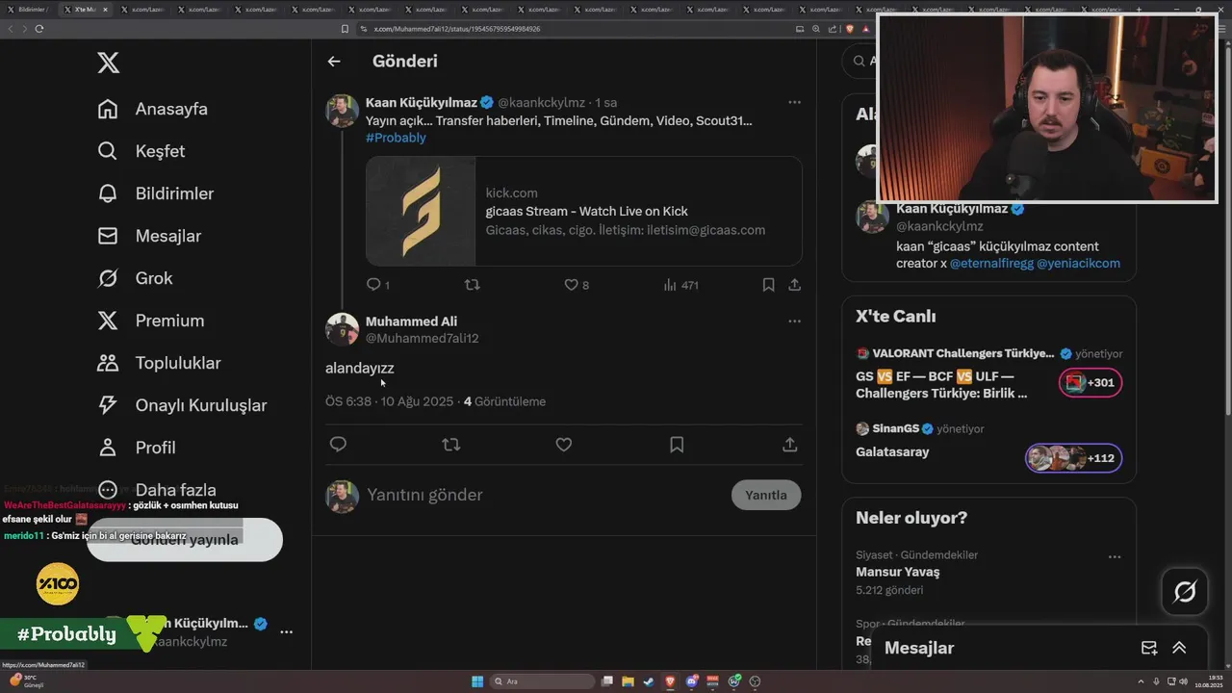Click the browser address bar URL

[x=457, y=29]
